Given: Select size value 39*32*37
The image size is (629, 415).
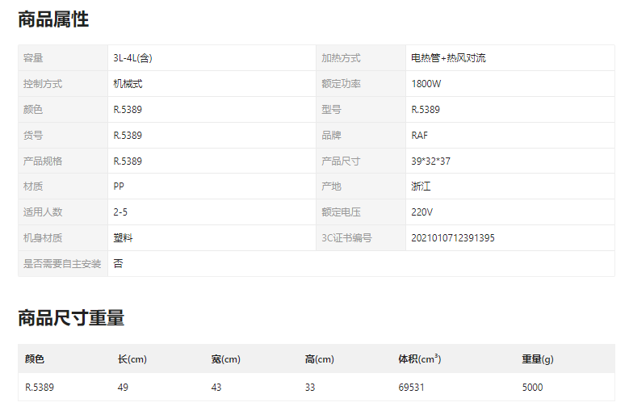Looking at the screenshot, I should 431,161.
